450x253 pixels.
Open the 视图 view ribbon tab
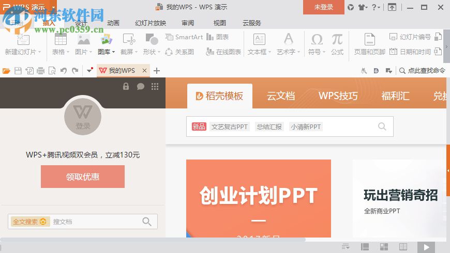tap(219, 23)
